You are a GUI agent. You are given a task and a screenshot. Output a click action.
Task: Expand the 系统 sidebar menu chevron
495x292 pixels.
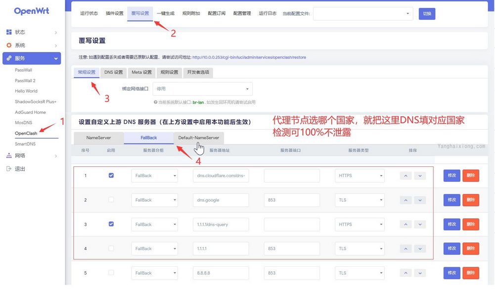(x=56, y=46)
